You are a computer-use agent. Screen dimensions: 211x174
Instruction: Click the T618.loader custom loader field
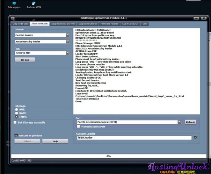[134, 137]
